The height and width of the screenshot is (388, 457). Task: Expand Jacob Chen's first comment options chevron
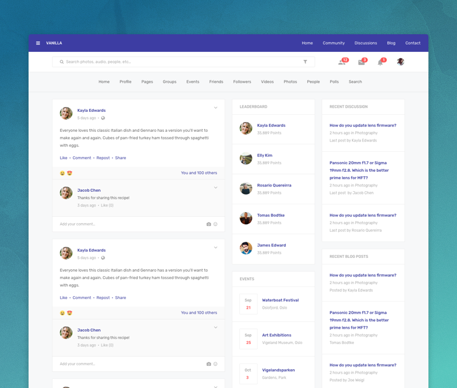pos(215,188)
